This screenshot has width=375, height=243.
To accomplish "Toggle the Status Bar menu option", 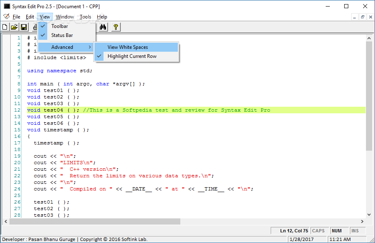I will point(67,35).
